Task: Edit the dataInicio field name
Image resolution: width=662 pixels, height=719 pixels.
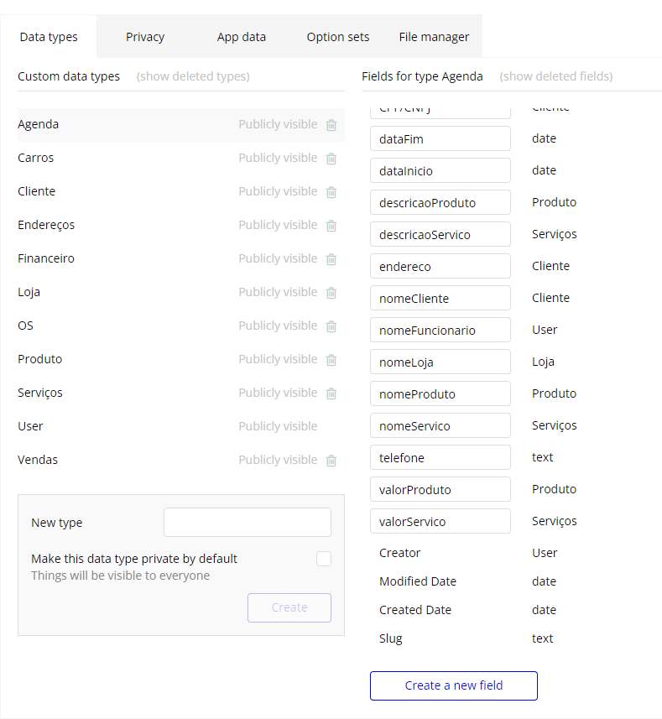Action: [440, 170]
